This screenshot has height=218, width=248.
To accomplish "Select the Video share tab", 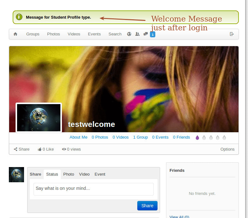I will click(x=84, y=174).
